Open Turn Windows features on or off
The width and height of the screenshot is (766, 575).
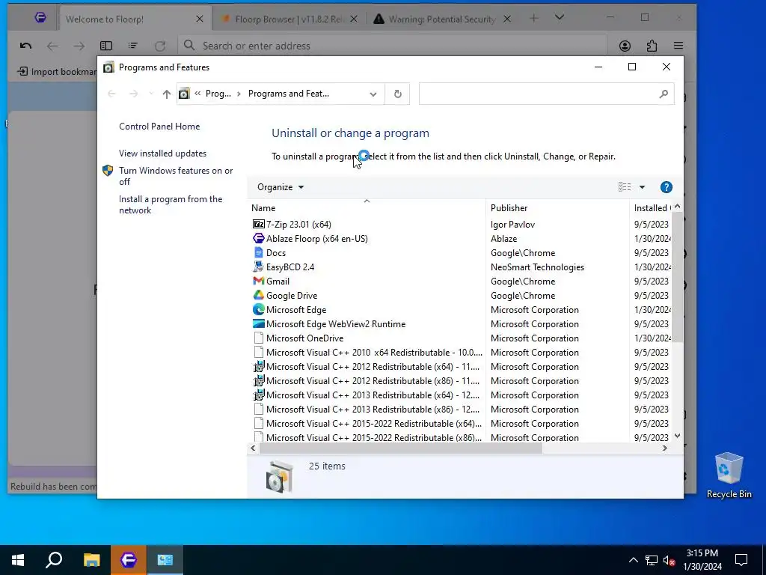coord(176,176)
